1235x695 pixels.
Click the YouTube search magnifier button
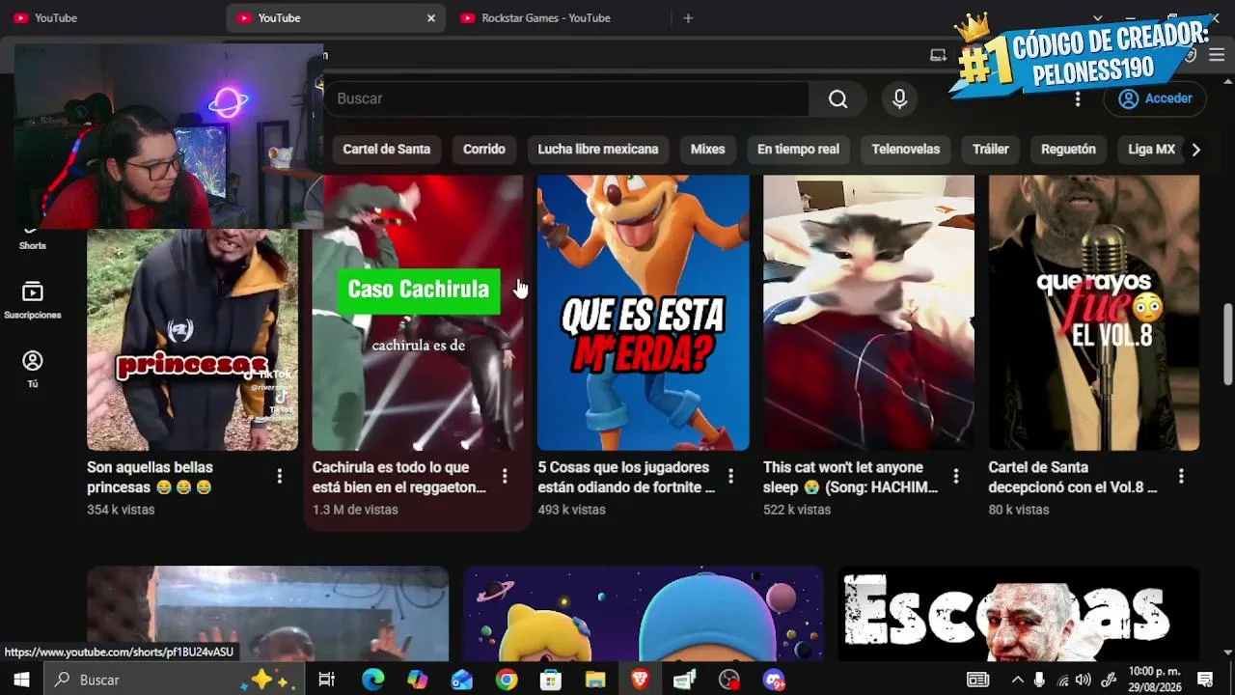coord(837,98)
